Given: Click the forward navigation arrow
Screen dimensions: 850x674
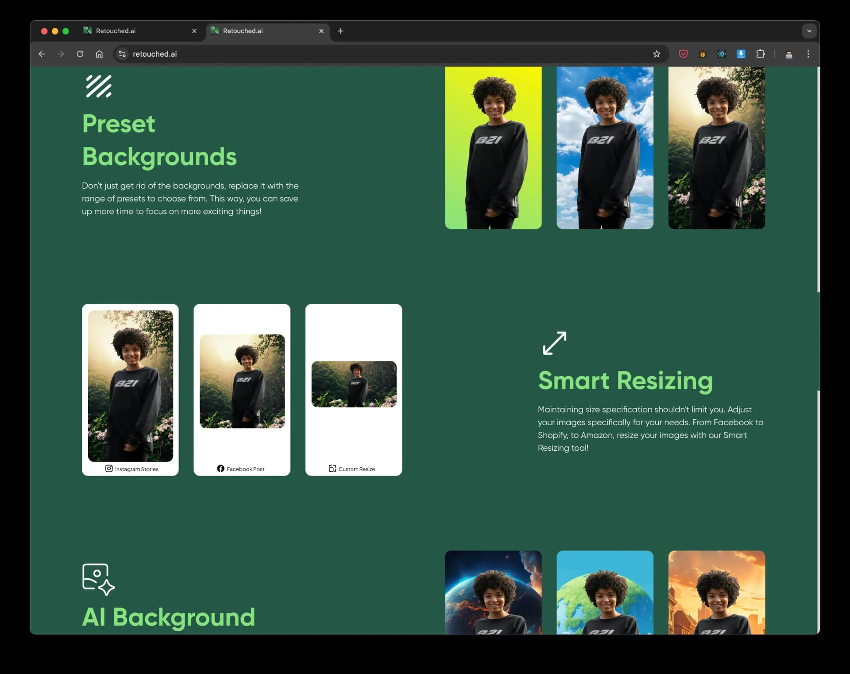Looking at the screenshot, I should (x=61, y=54).
